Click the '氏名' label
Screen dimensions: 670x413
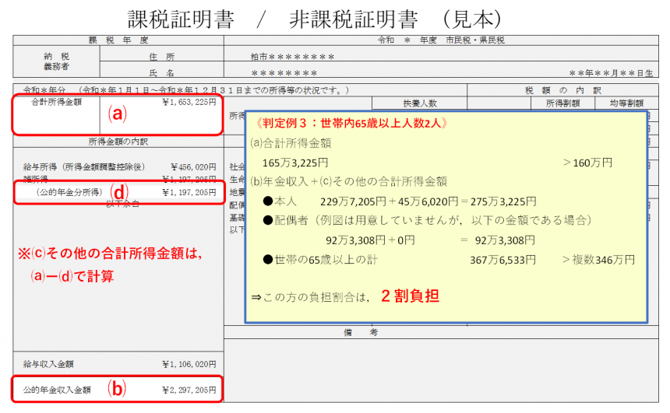tap(161, 73)
